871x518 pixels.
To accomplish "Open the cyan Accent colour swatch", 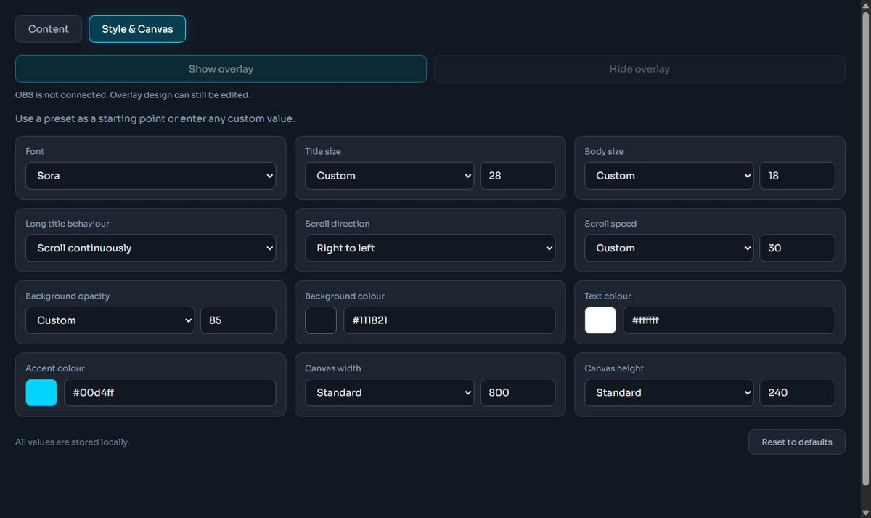I will click(41, 392).
